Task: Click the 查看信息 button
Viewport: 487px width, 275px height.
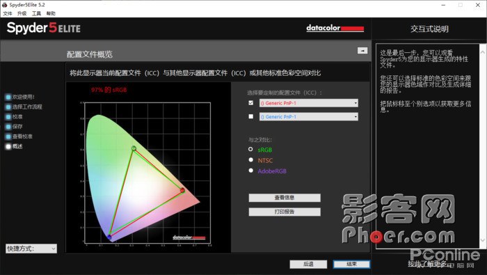Action: tap(285, 198)
